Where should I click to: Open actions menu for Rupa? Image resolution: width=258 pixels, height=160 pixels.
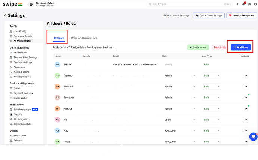[x=246, y=142]
